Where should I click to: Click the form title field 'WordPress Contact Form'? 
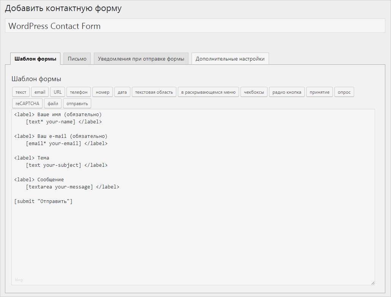(x=195, y=26)
